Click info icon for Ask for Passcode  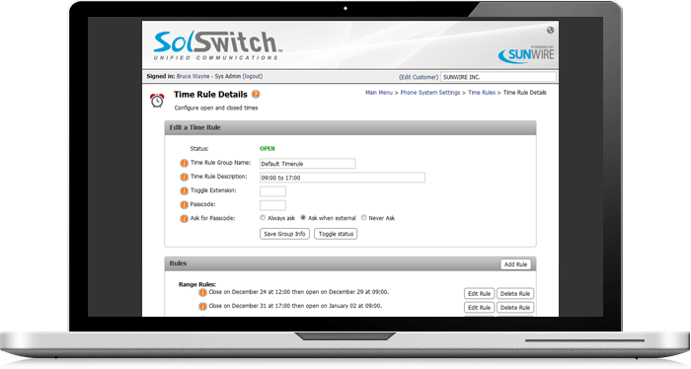[x=185, y=219]
